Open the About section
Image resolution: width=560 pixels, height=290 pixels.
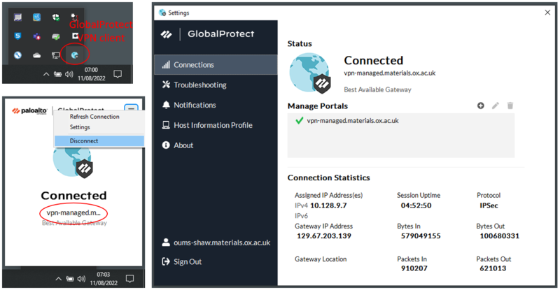[216, 145]
